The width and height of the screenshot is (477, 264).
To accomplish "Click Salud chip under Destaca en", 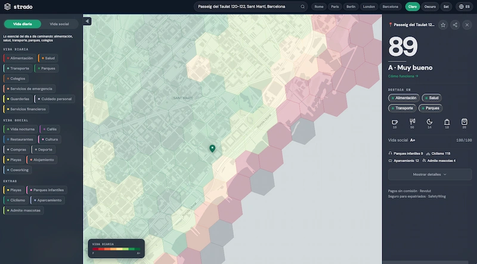I will pos(432,98).
